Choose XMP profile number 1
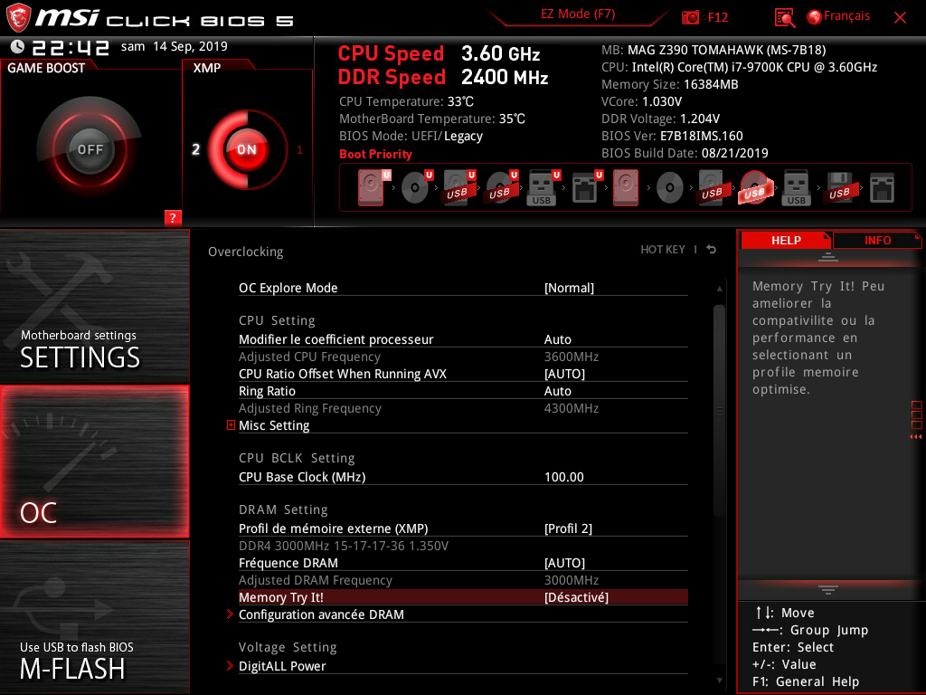The image size is (926, 695). pos(299,149)
